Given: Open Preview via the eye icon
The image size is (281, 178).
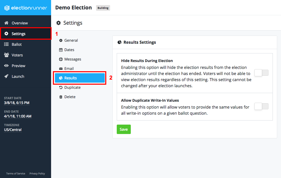Looking at the screenshot, I should pyautogui.click(x=6, y=66).
